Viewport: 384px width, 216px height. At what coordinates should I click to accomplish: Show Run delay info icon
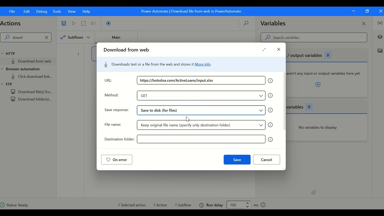point(263,205)
